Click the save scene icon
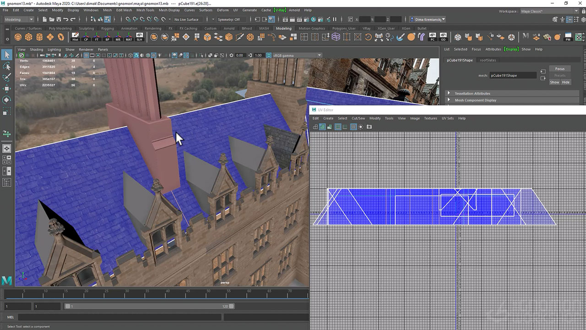Image resolution: width=586 pixels, height=330 pixels. click(x=58, y=20)
